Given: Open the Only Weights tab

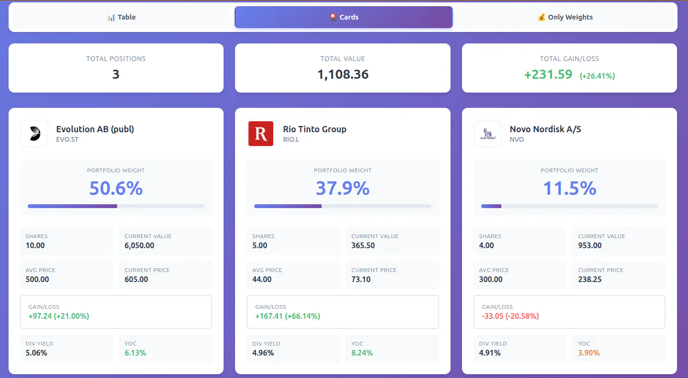Looking at the screenshot, I should [x=565, y=17].
